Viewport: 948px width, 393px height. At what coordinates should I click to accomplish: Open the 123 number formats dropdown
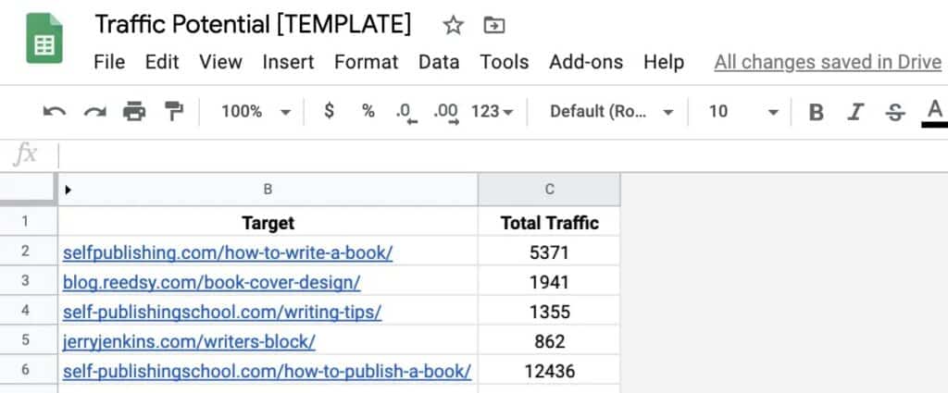(x=493, y=112)
